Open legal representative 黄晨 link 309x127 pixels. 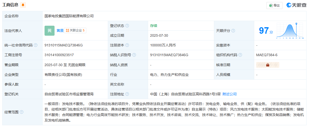(60, 31)
